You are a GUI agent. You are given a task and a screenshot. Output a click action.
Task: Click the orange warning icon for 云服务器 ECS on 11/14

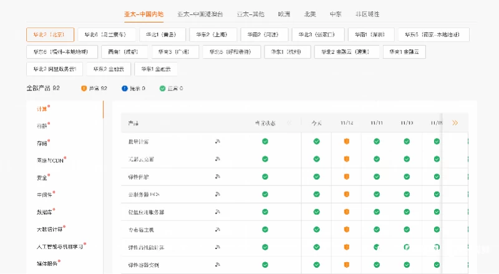tap(346, 195)
